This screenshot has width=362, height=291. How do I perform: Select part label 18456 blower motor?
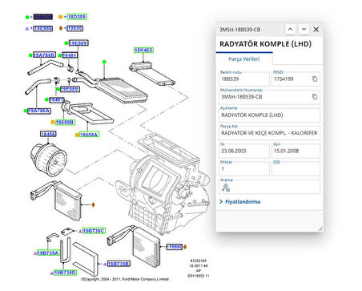click(x=48, y=134)
